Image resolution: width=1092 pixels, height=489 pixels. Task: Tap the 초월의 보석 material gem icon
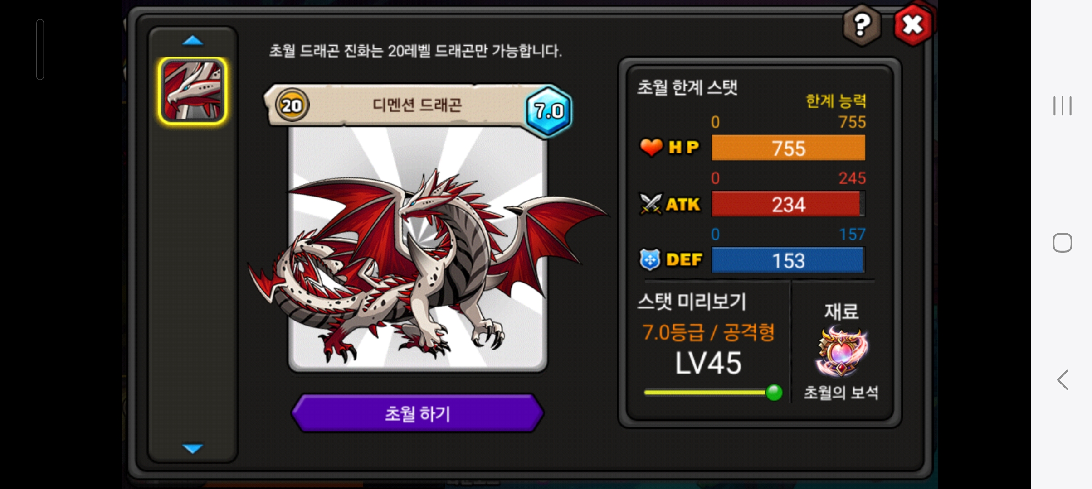[x=841, y=352]
